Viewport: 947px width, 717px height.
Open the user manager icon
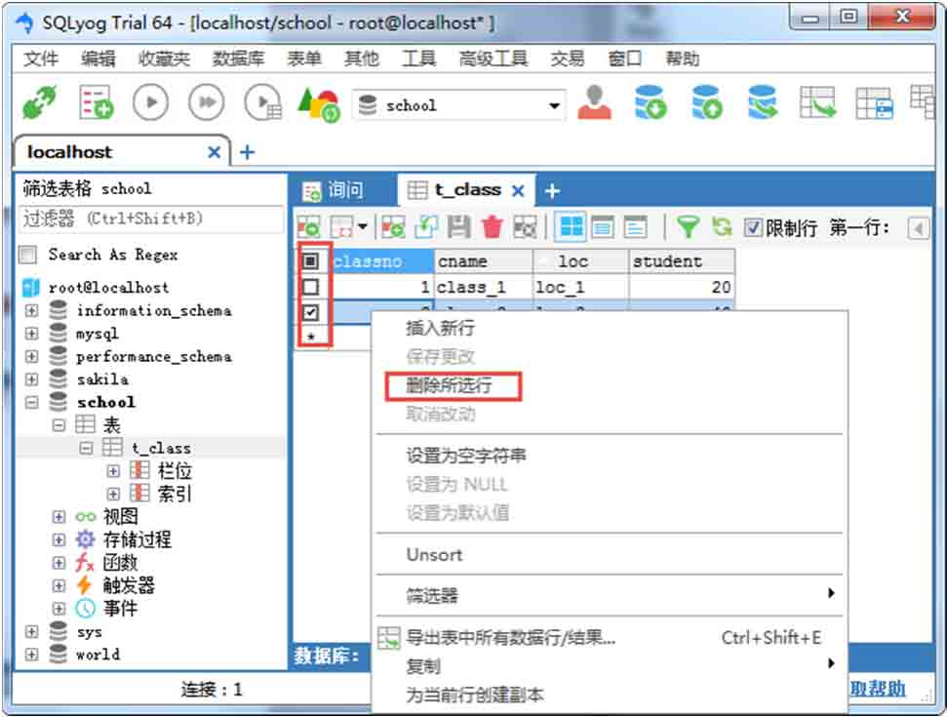(594, 101)
